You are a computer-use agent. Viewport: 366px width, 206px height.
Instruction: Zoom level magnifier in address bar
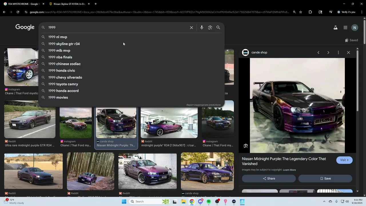tap(294, 12)
